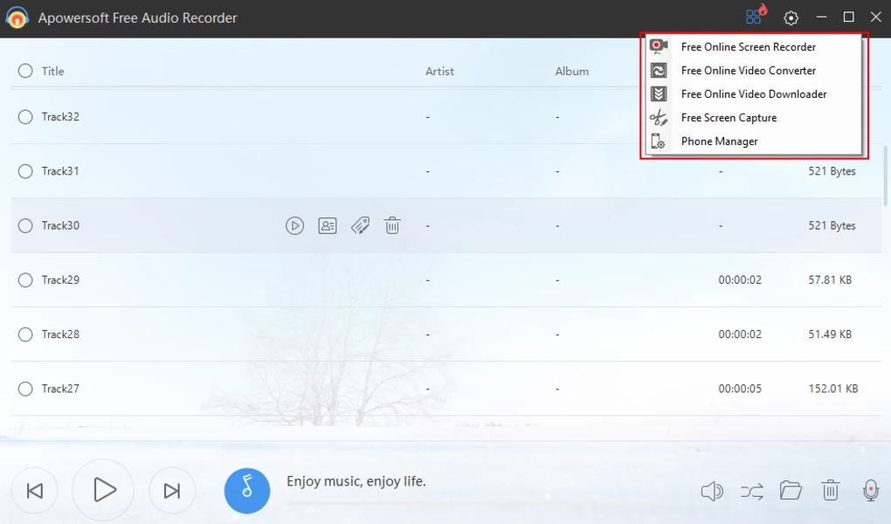Click 'Enjoy music, enjoy life.' text
This screenshot has height=524, width=891.
(x=356, y=481)
